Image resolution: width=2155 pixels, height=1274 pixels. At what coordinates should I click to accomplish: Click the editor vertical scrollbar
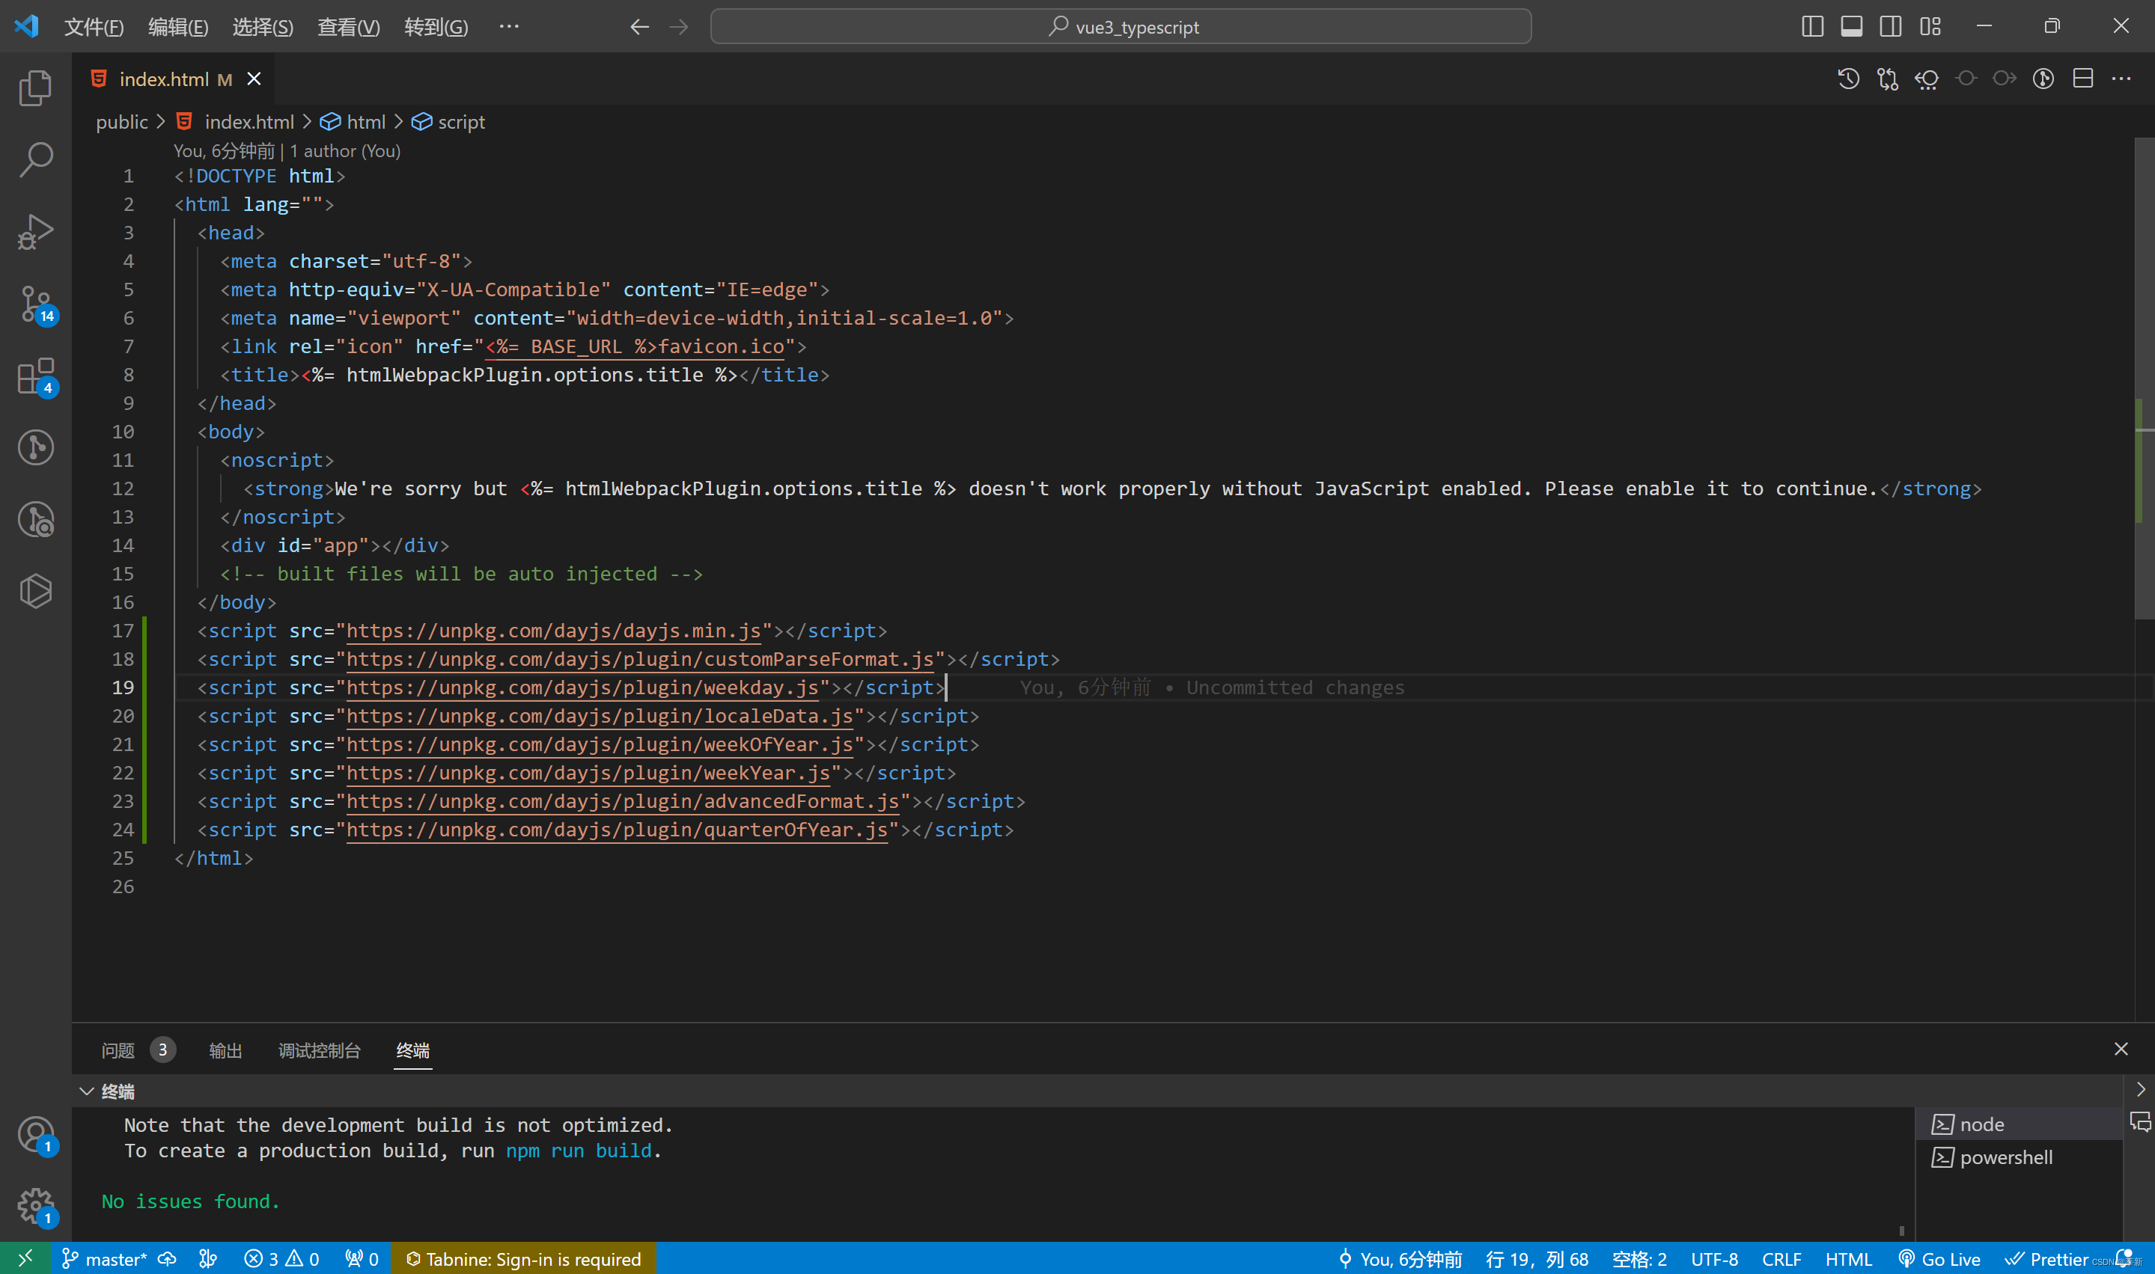coord(2143,378)
